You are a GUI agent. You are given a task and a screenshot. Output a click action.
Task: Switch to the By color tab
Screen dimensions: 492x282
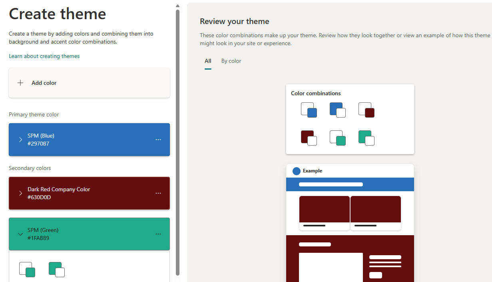[231, 61]
